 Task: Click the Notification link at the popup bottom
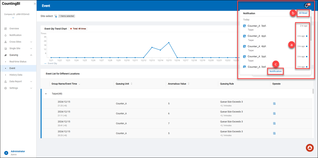click(x=275, y=71)
